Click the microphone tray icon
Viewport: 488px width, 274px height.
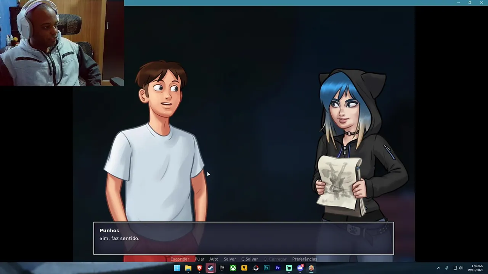click(447, 268)
